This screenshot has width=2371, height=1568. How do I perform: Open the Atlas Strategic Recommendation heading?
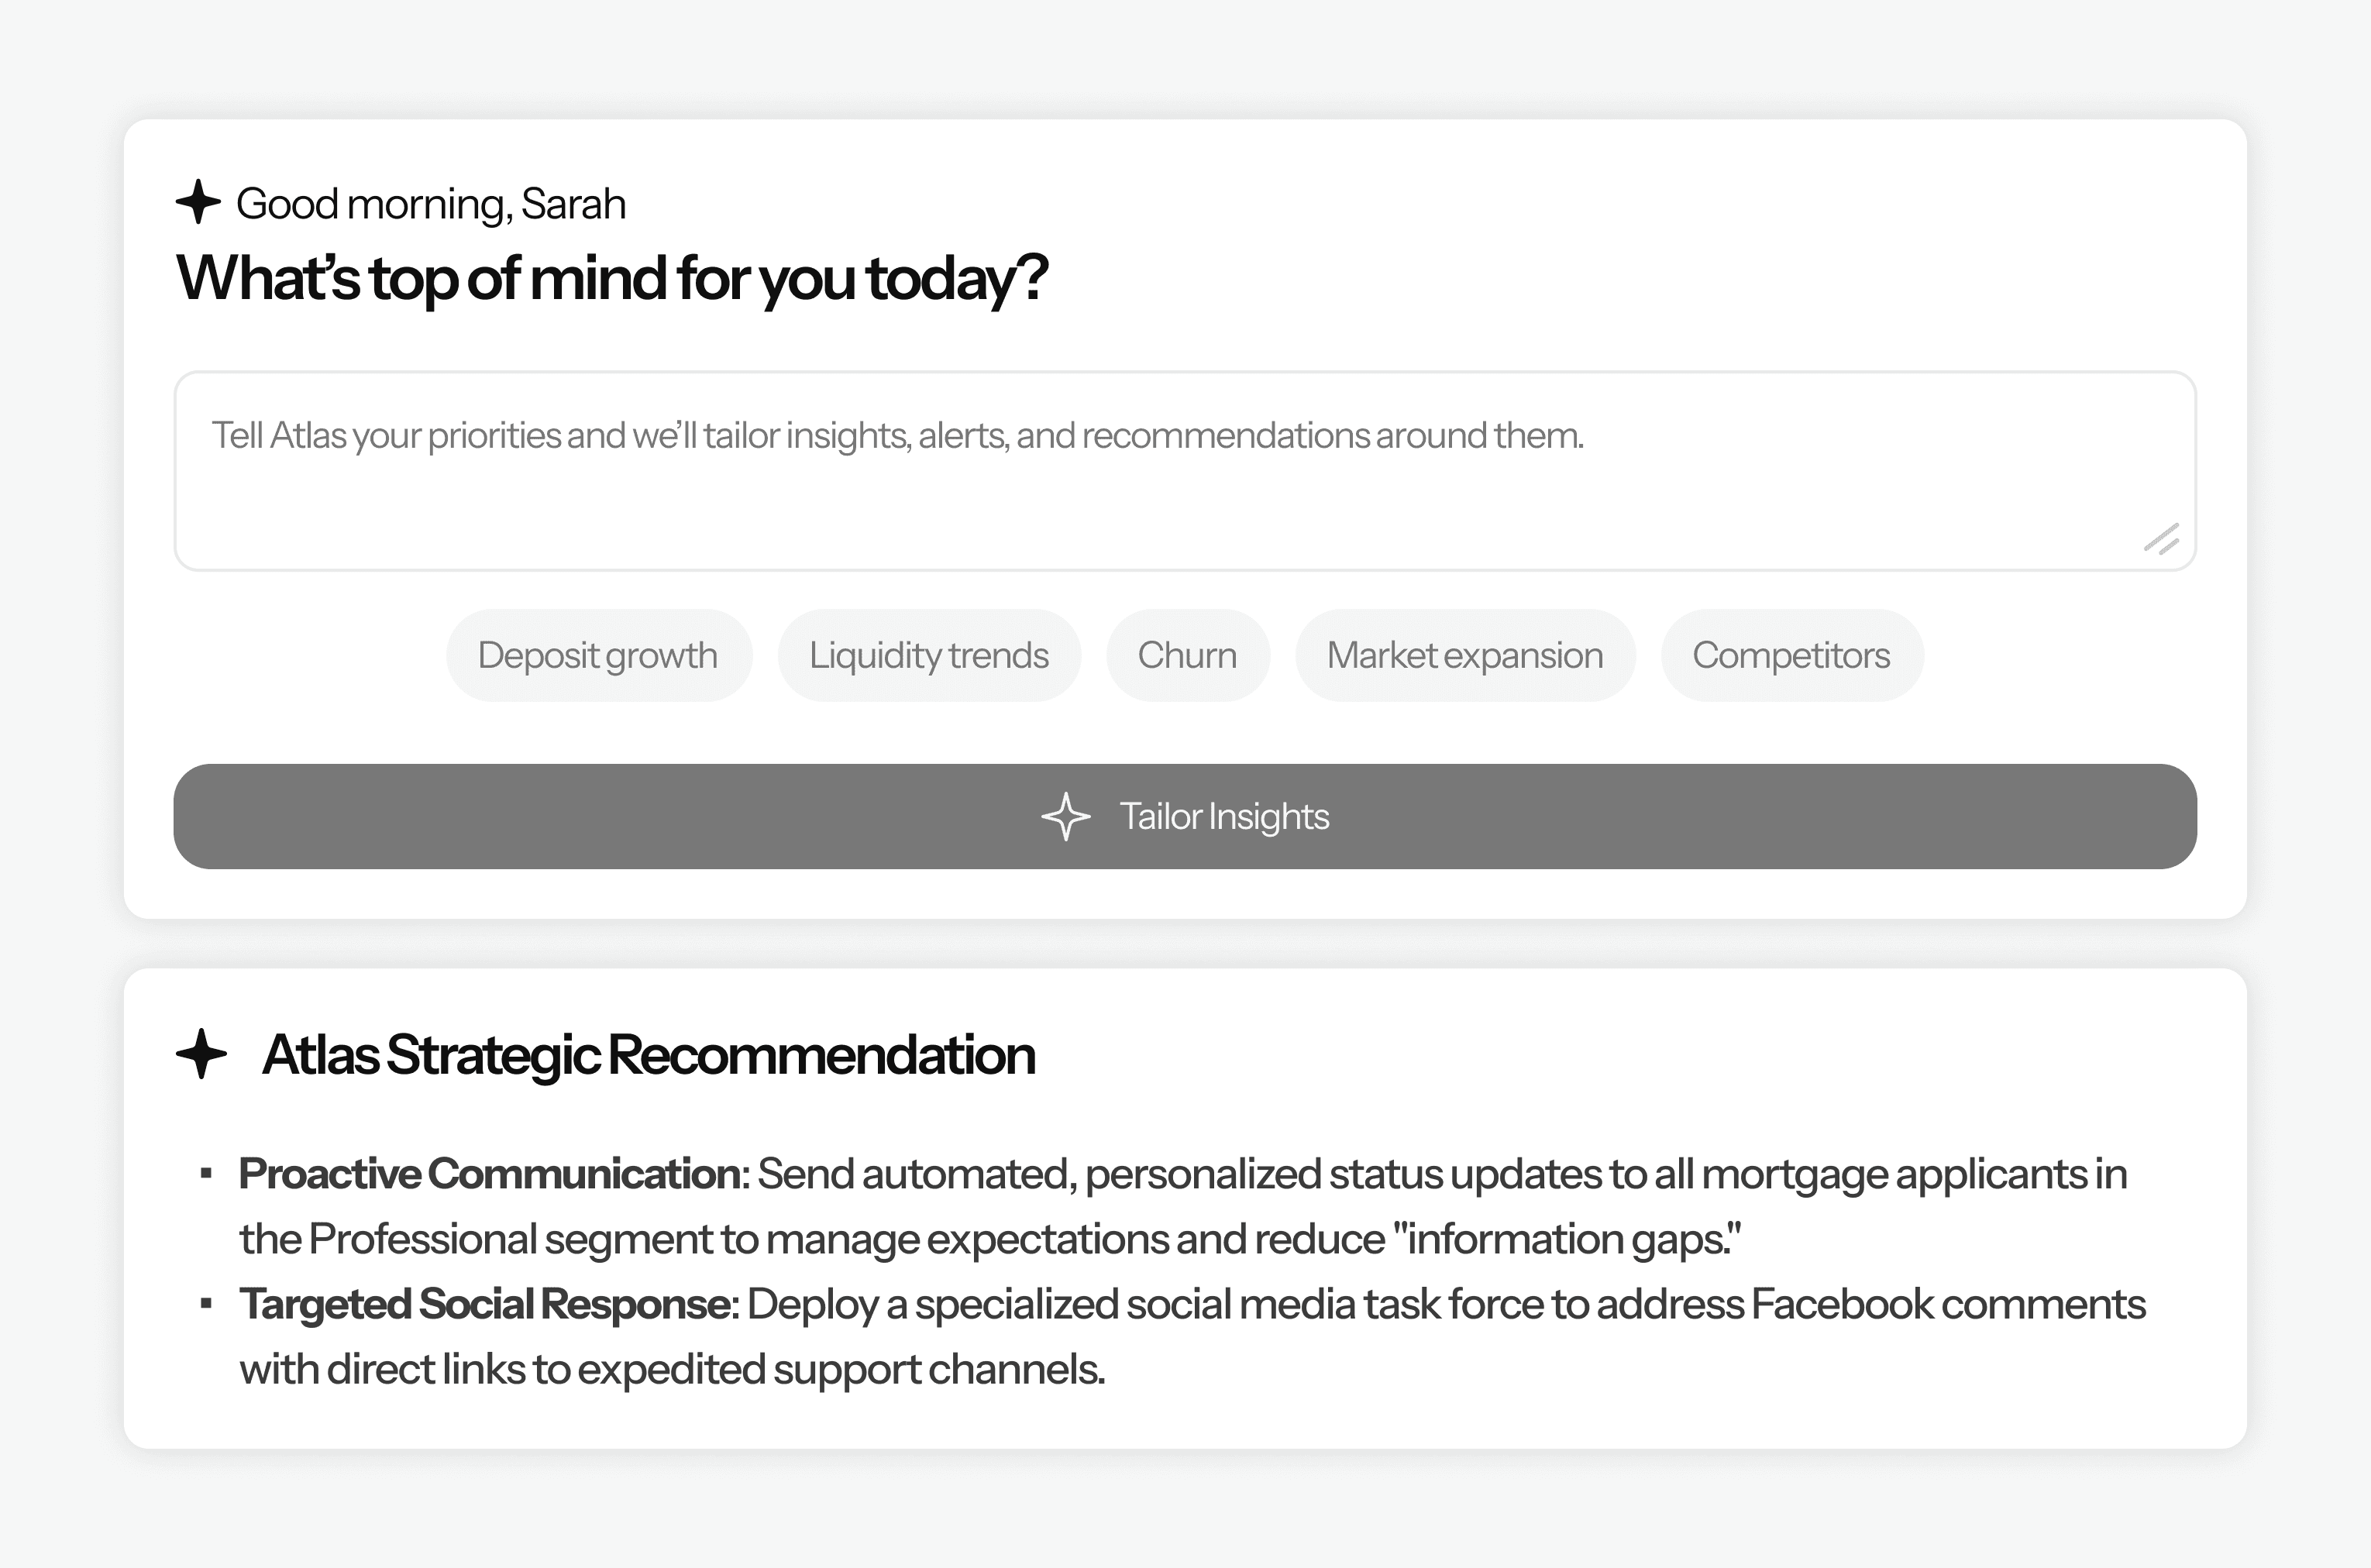point(648,1055)
